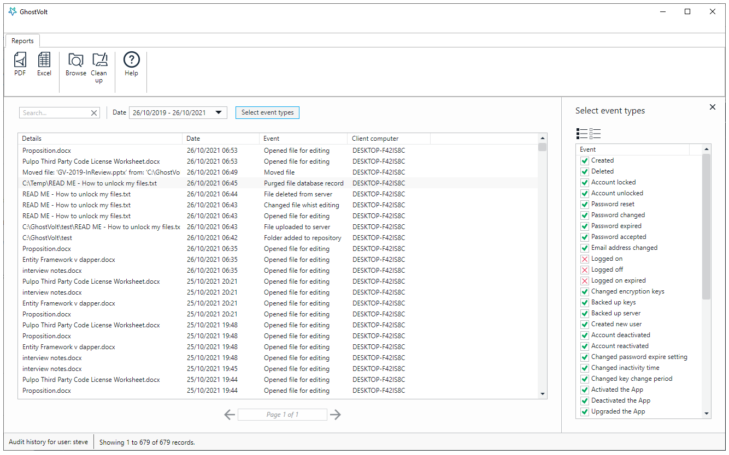Open the Date range dropdown
This screenshot has width=729, height=455.
tap(219, 113)
